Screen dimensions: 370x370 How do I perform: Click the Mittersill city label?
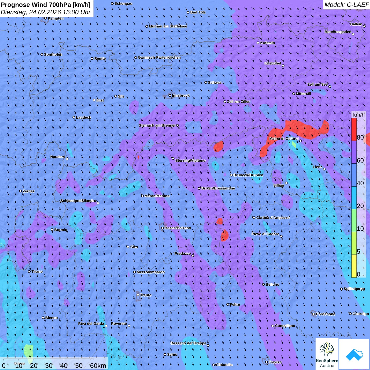coord(303,94)
